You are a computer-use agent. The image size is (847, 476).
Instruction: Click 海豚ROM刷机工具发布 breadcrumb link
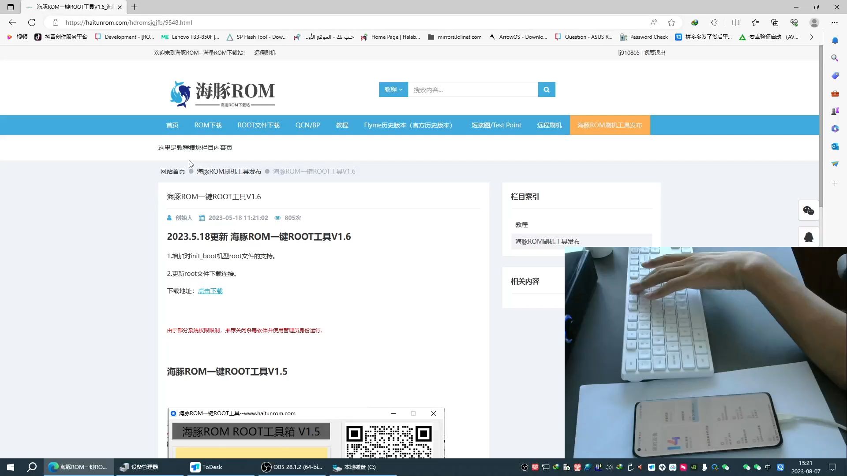tap(229, 171)
